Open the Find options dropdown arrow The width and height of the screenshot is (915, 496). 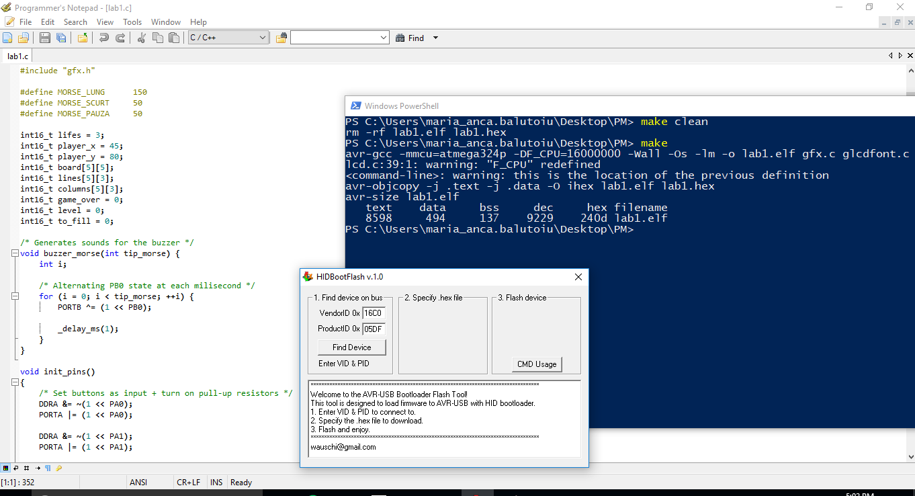coord(435,38)
